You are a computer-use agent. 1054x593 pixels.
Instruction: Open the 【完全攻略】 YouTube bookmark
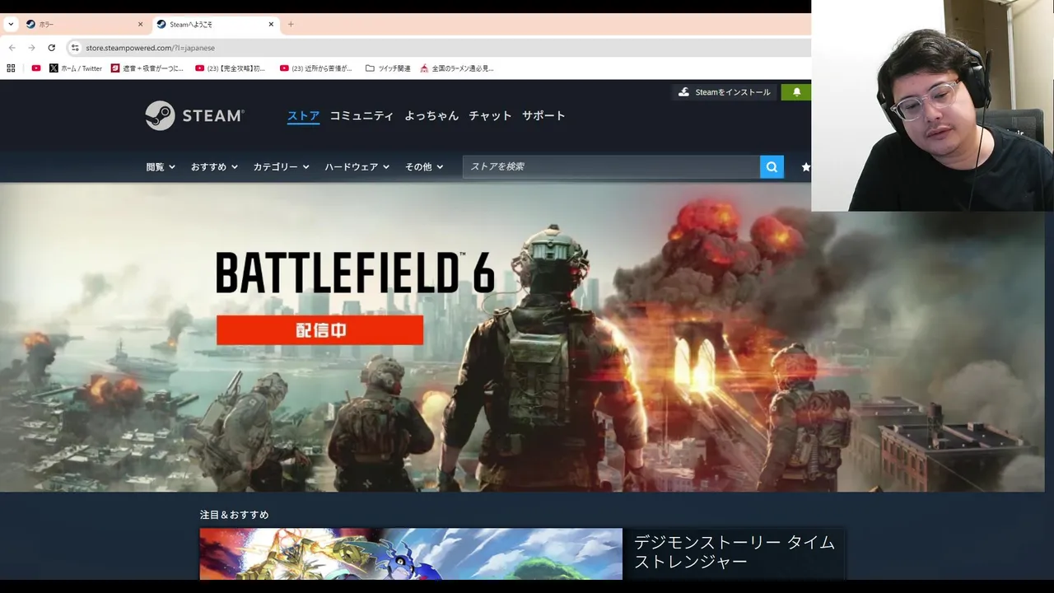pos(231,68)
